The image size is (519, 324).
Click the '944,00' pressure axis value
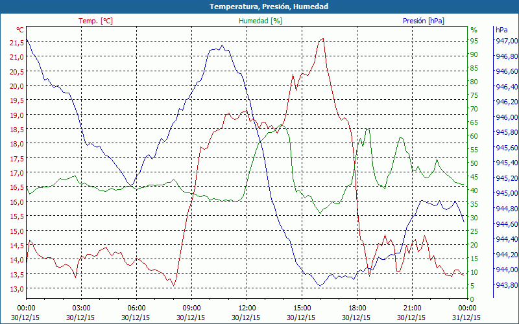[506, 270]
